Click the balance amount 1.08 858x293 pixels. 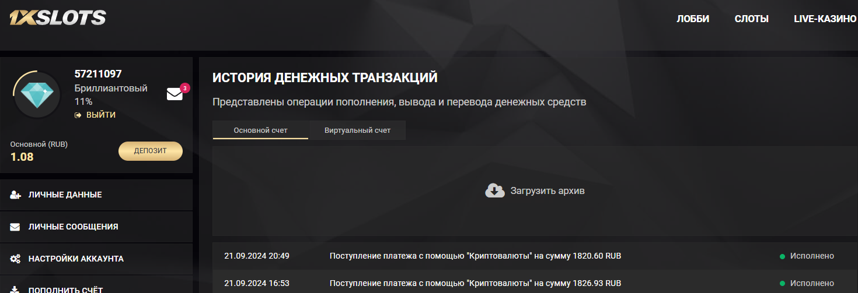[22, 157]
